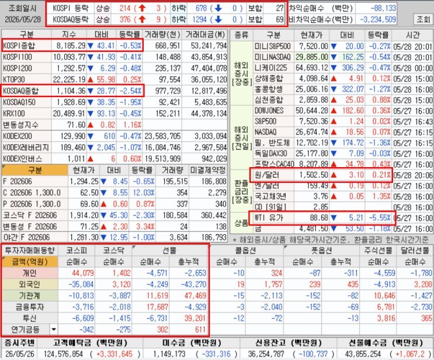Select the 개인 investor row
434x360 pixels.
click(30, 273)
